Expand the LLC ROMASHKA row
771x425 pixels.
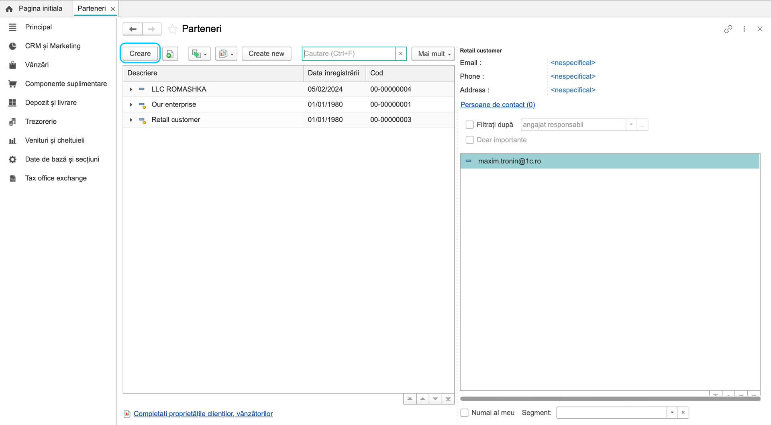[131, 89]
